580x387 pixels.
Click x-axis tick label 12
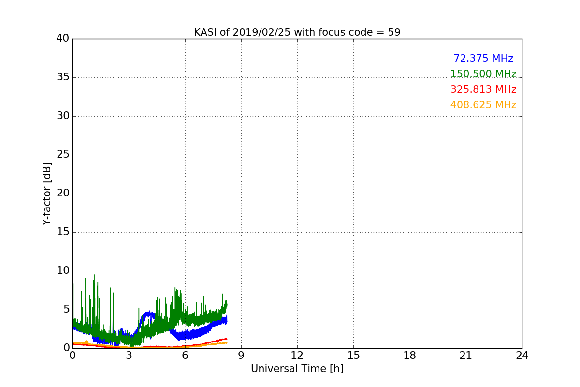(x=297, y=356)
